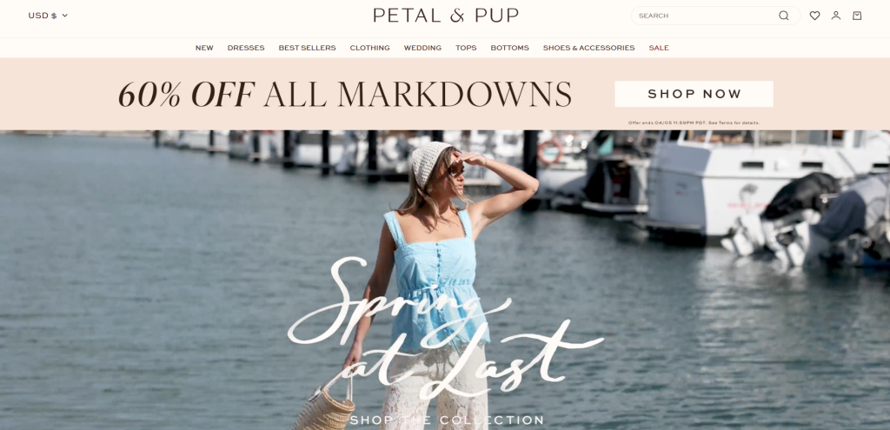Open the wishlist heart icon
Screen dimensions: 890x430
tap(814, 16)
